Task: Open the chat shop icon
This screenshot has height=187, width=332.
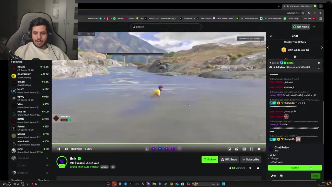Action: [x=281, y=176]
